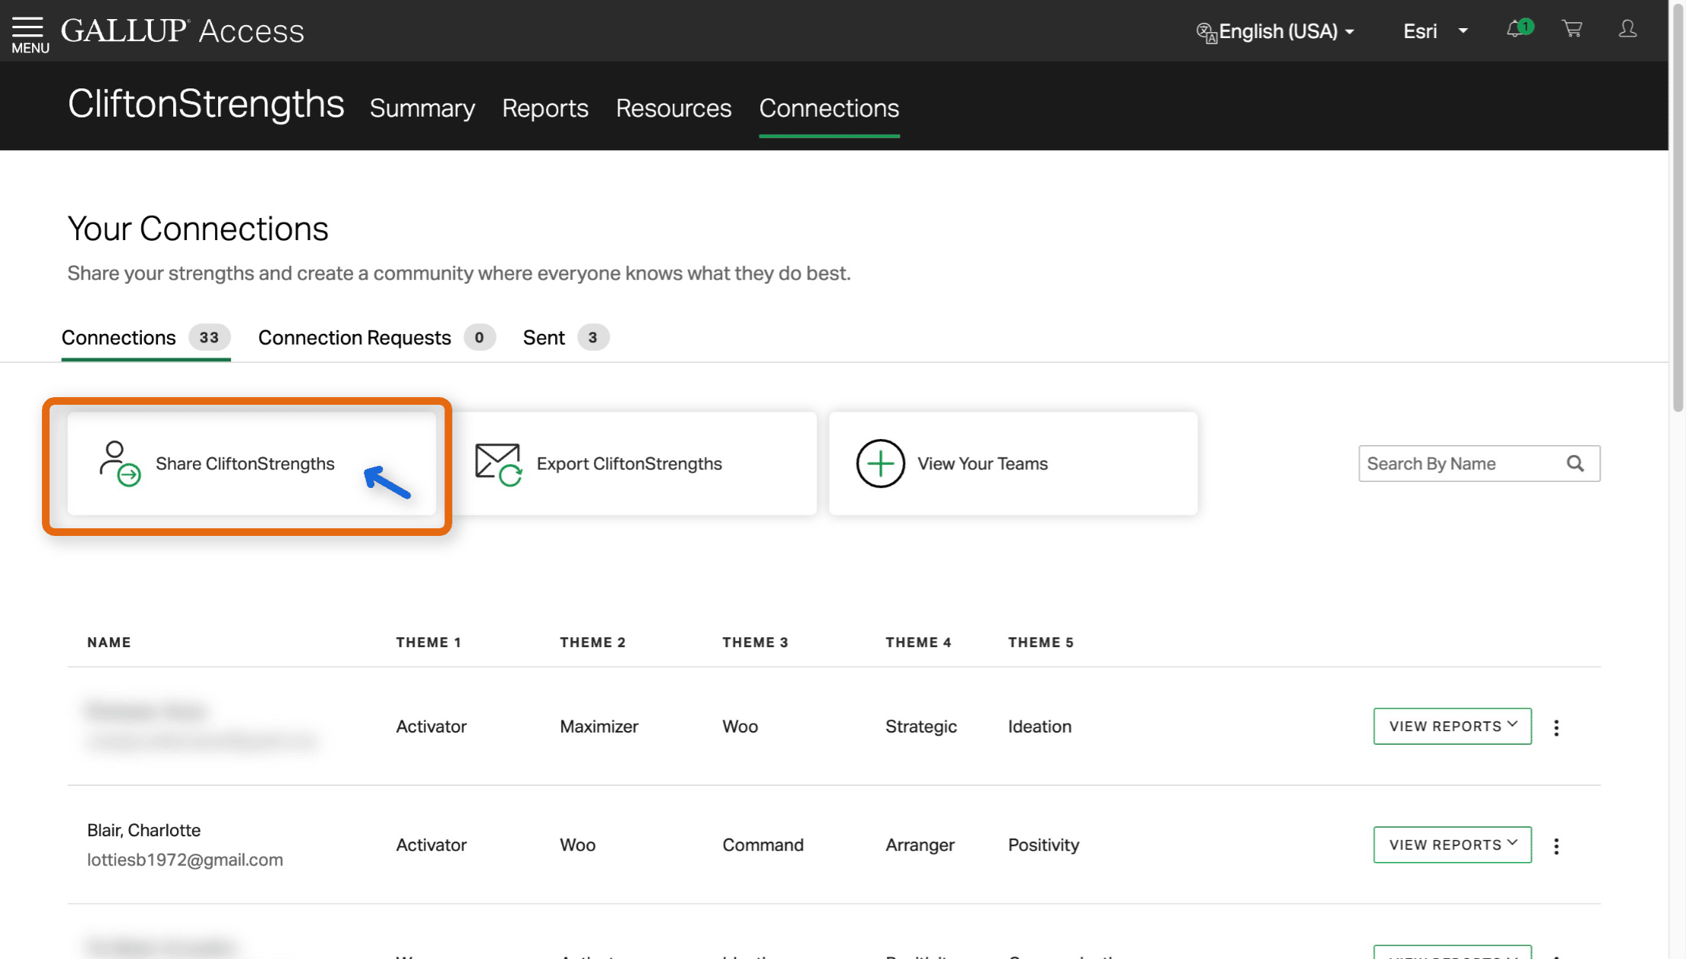Click the notifications bell icon
1686x959 pixels.
[1514, 30]
